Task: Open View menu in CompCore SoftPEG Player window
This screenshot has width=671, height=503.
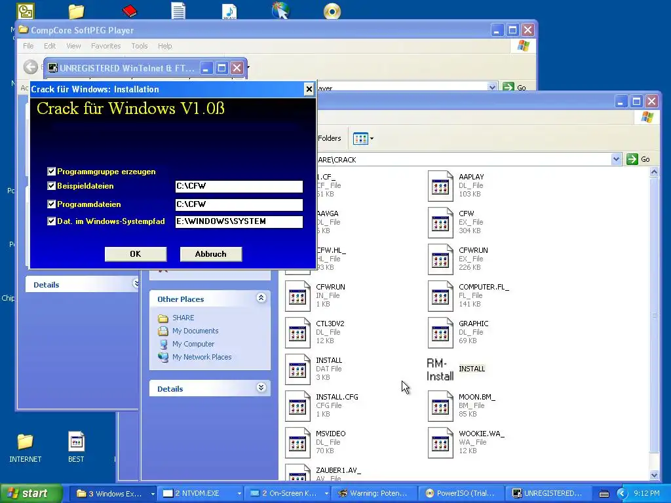Action: [x=73, y=46]
